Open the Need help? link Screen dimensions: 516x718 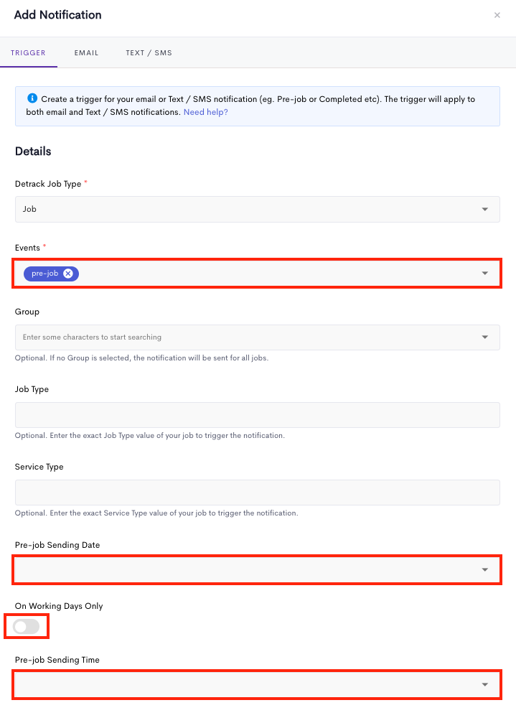205,112
